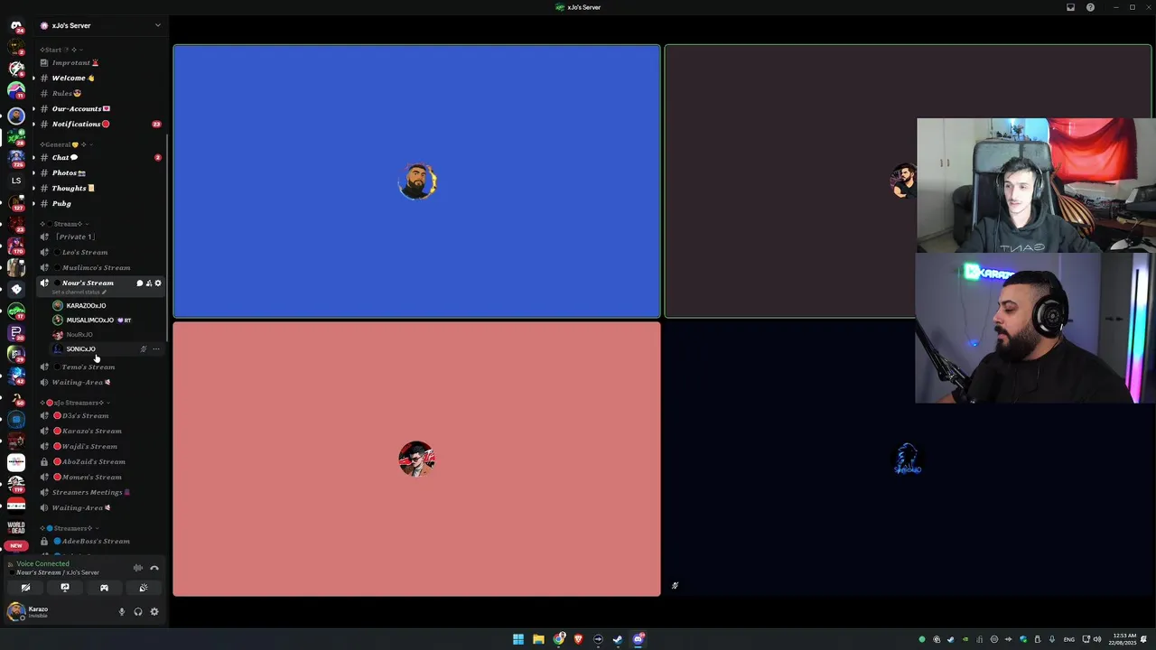Open the taskbar volume speaker icon

click(x=1097, y=639)
